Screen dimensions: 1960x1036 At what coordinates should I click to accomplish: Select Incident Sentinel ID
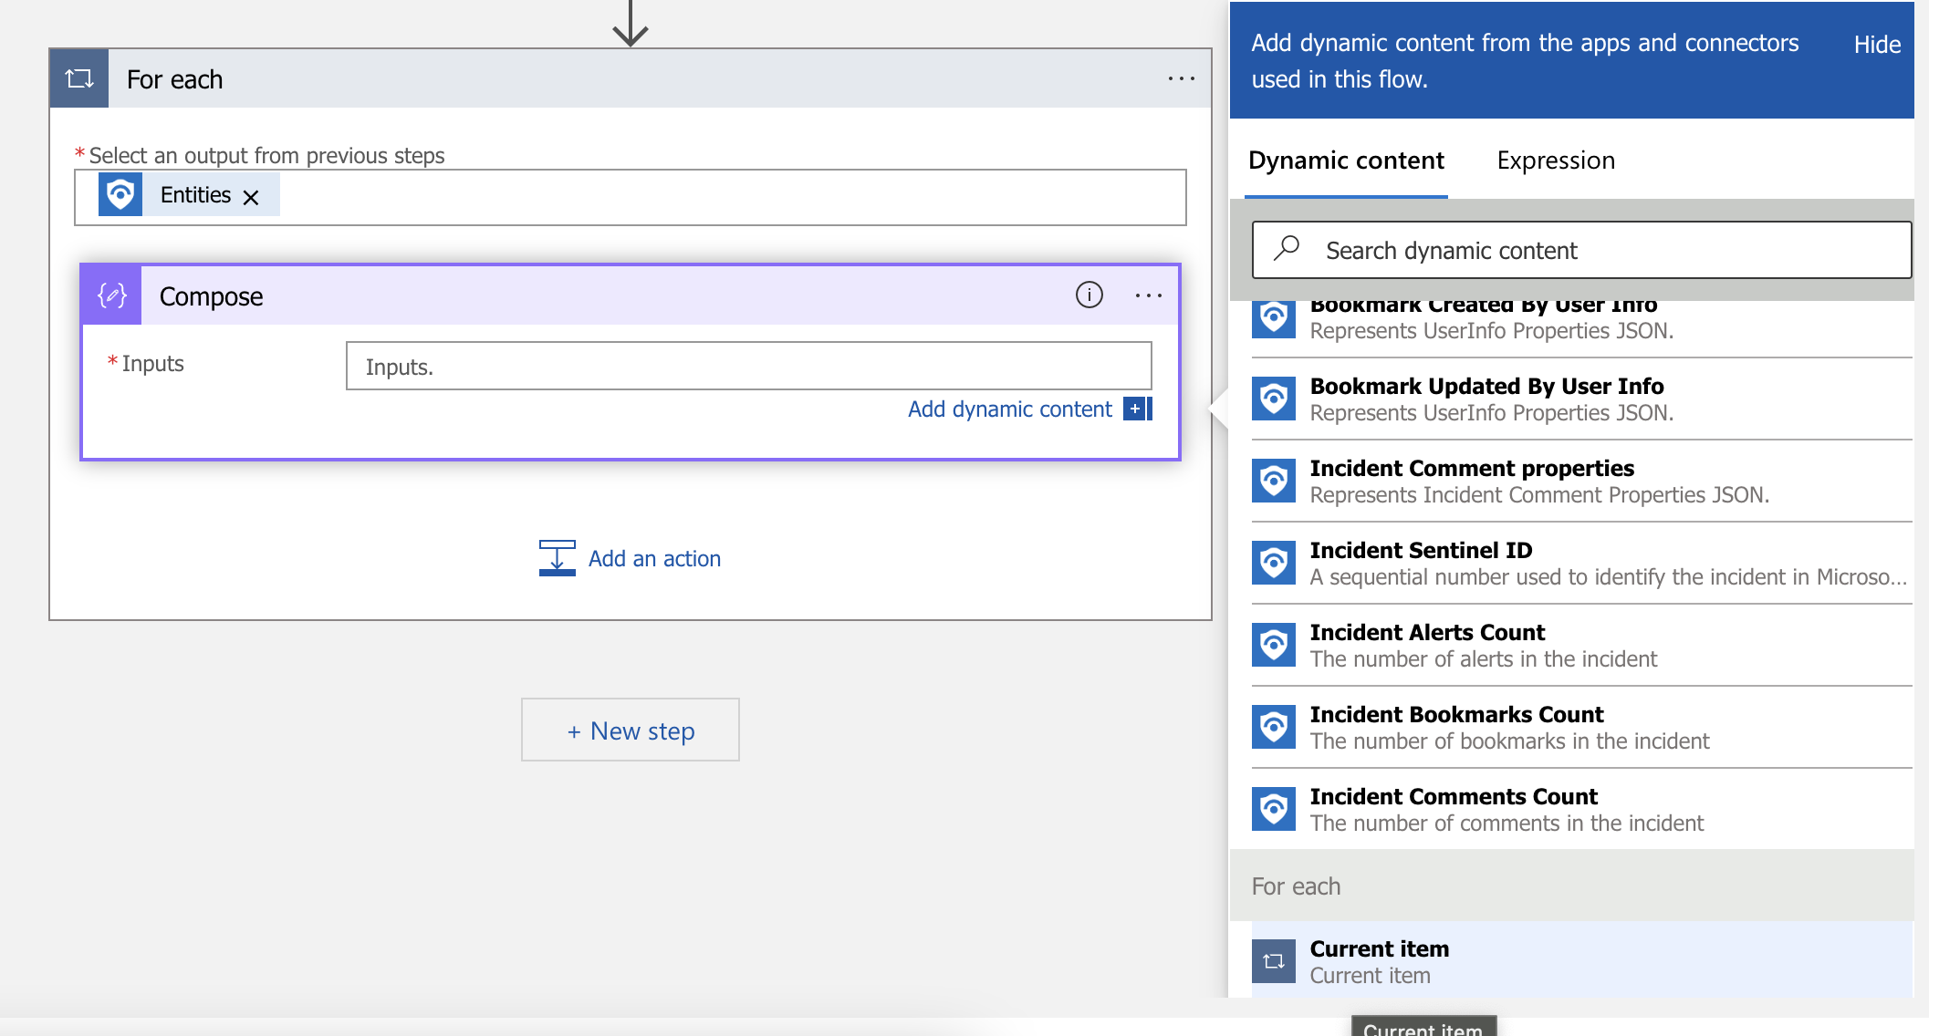pos(1582,563)
